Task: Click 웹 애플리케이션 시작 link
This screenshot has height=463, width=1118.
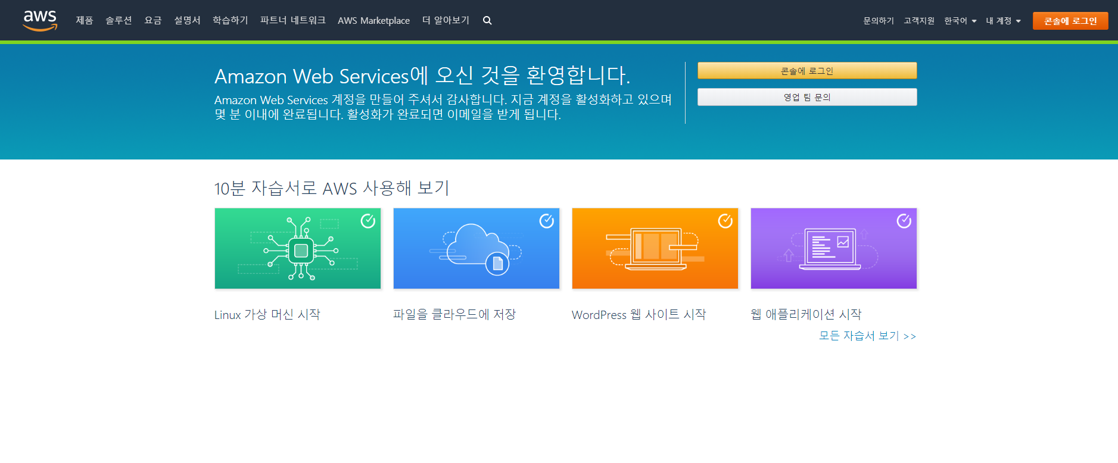Action: pos(806,314)
